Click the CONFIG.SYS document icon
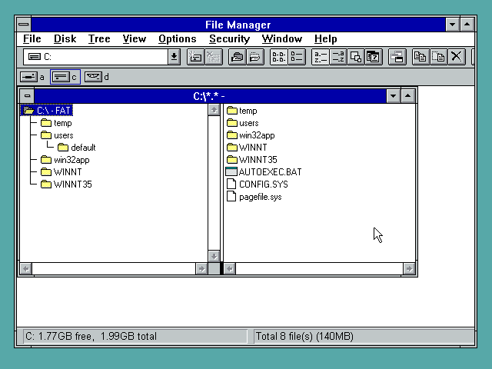The image size is (492, 369). point(231,184)
